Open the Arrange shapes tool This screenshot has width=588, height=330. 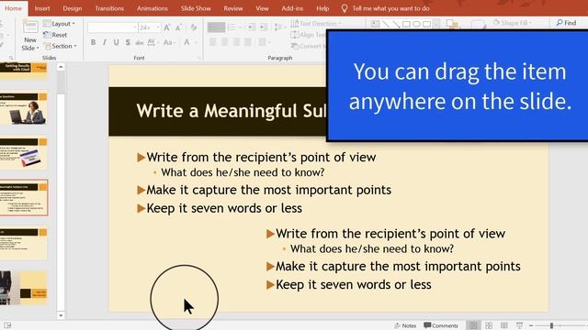pos(453,25)
